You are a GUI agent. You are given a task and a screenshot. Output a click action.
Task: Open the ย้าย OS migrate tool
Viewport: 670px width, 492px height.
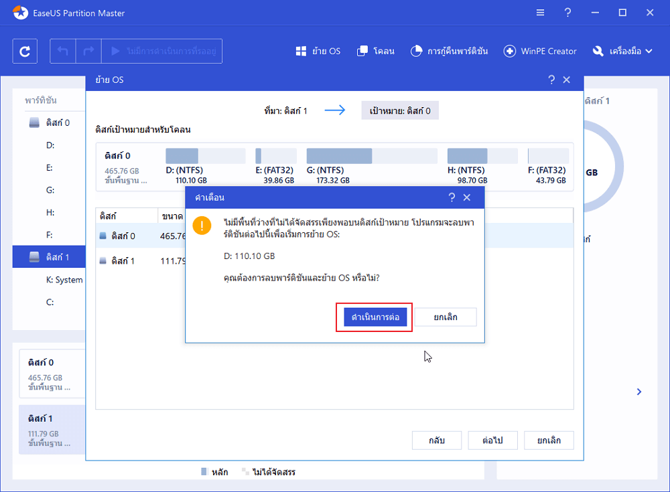318,52
